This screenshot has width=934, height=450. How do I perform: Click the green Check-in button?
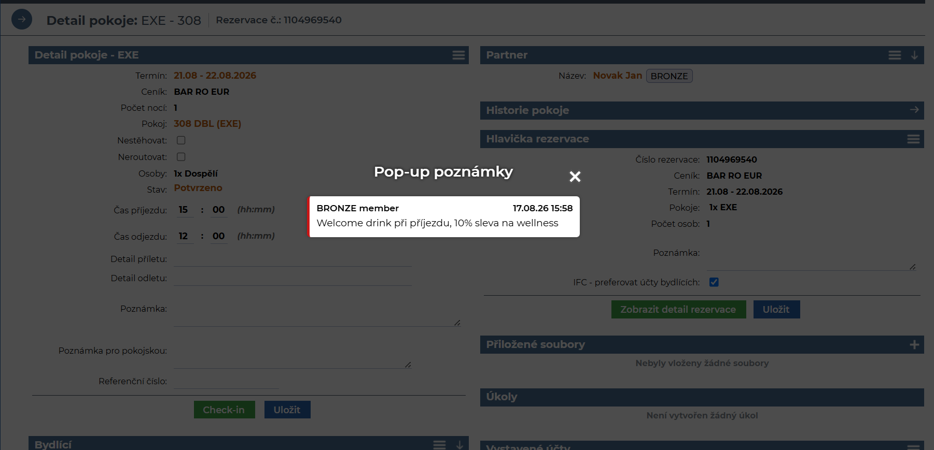[224, 410]
